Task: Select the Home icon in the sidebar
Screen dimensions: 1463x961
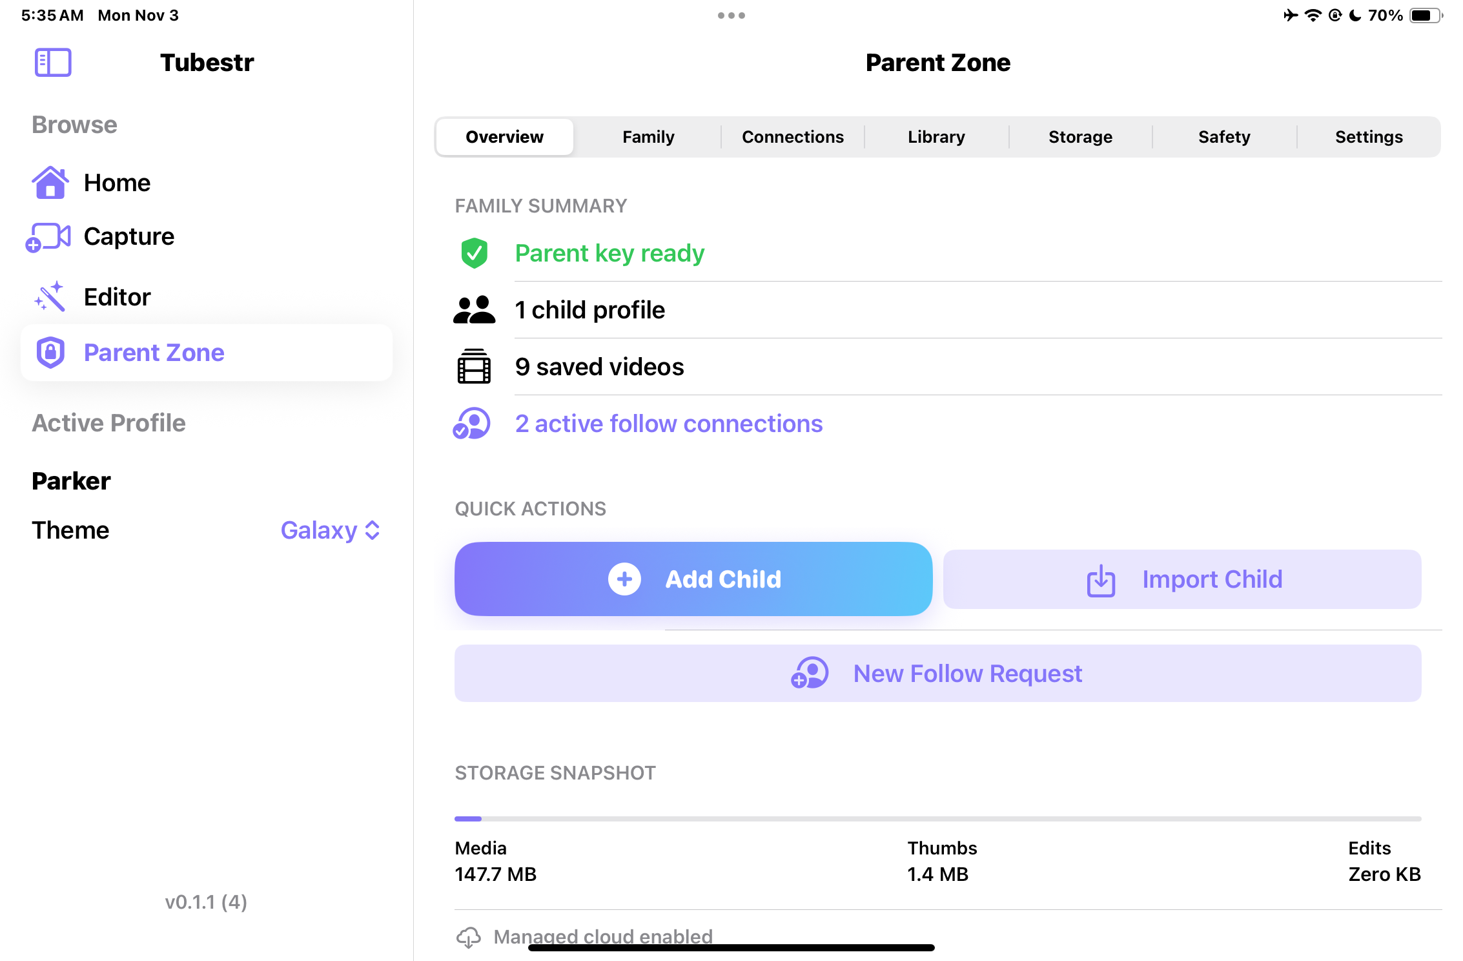Action: click(50, 183)
